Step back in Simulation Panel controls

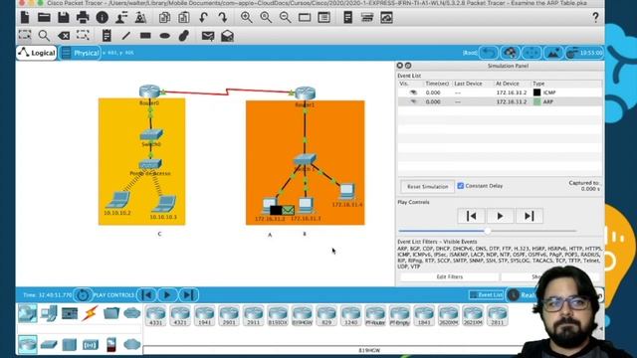click(471, 216)
